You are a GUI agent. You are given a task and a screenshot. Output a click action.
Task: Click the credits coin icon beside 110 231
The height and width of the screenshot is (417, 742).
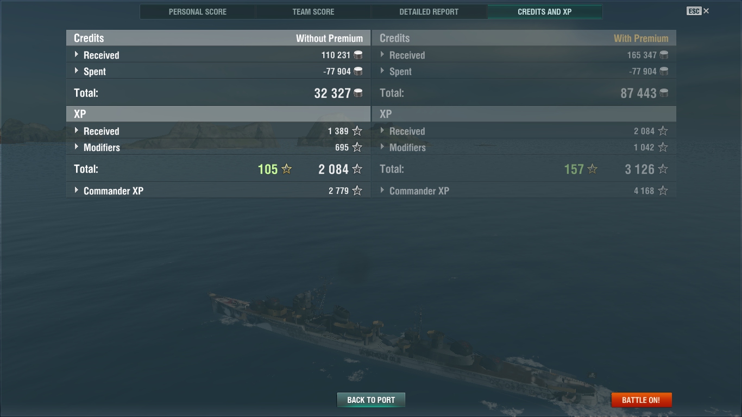tap(358, 55)
